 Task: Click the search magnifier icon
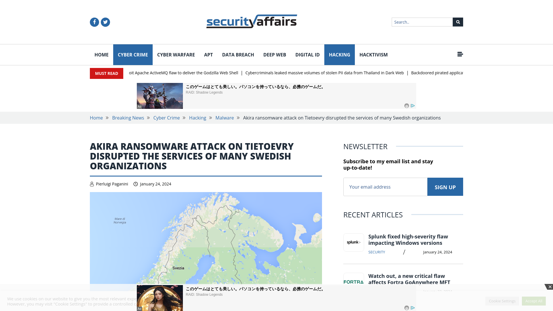(458, 22)
